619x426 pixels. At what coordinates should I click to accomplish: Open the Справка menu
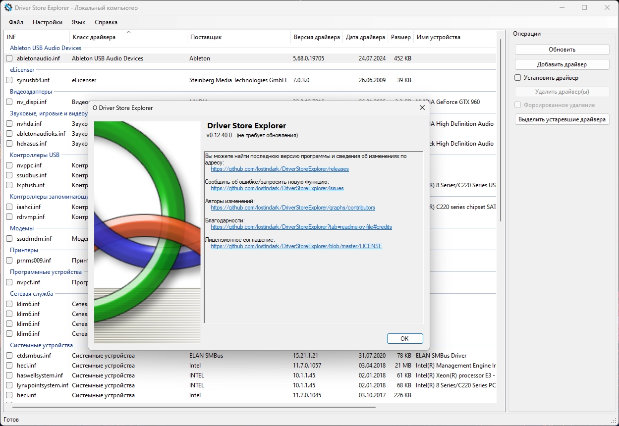tap(106, 22)
